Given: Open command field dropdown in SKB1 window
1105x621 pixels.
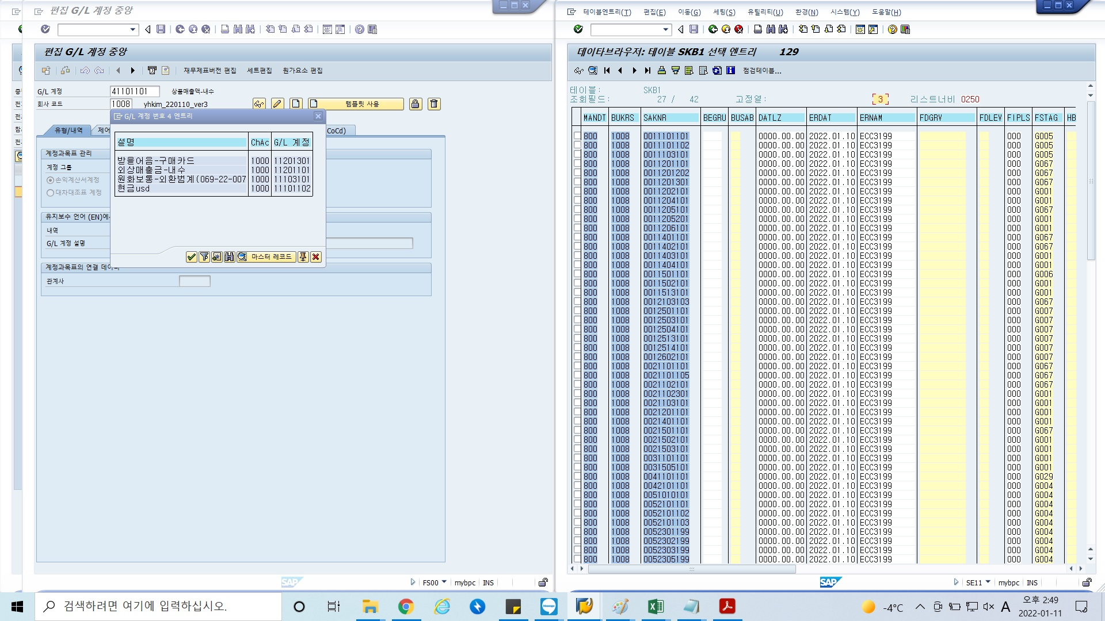Looking at the screenshot, I should pos(666,29).
